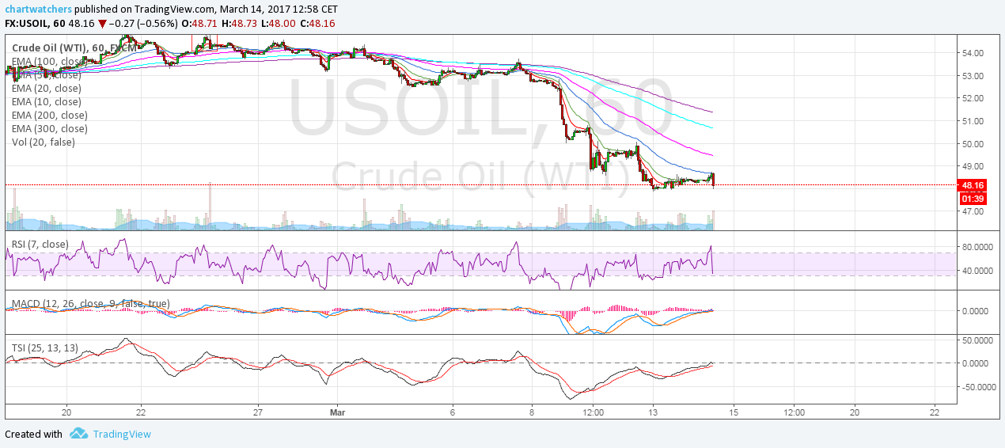Select the EMA (200, close) indicator label

tap(49, 115)
